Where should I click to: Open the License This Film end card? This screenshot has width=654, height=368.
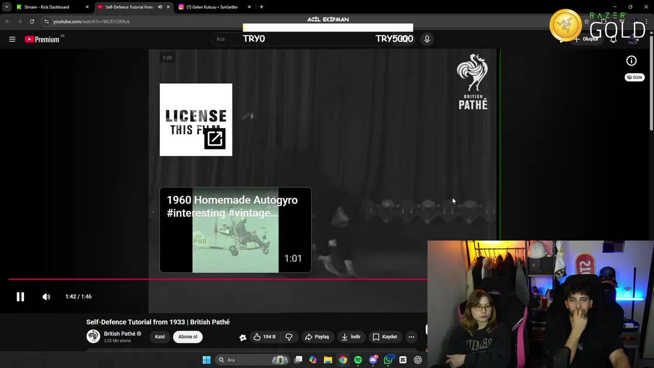(196, 120)
